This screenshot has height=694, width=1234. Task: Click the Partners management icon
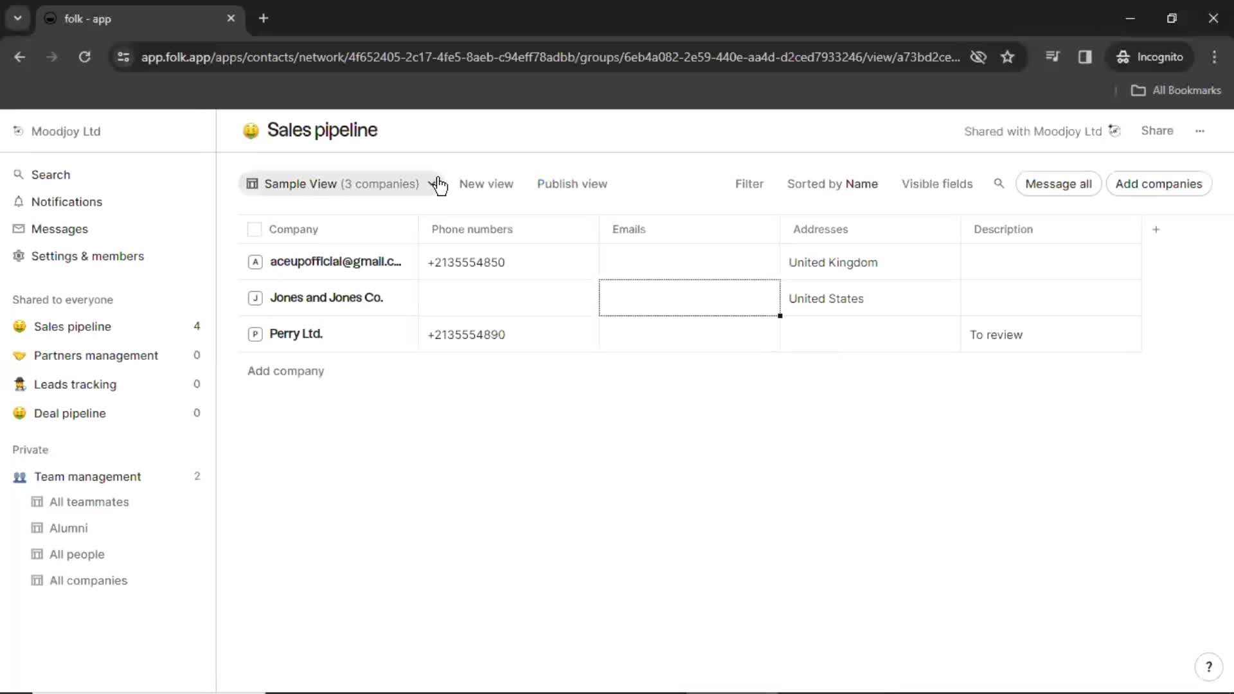click(19, 355)
